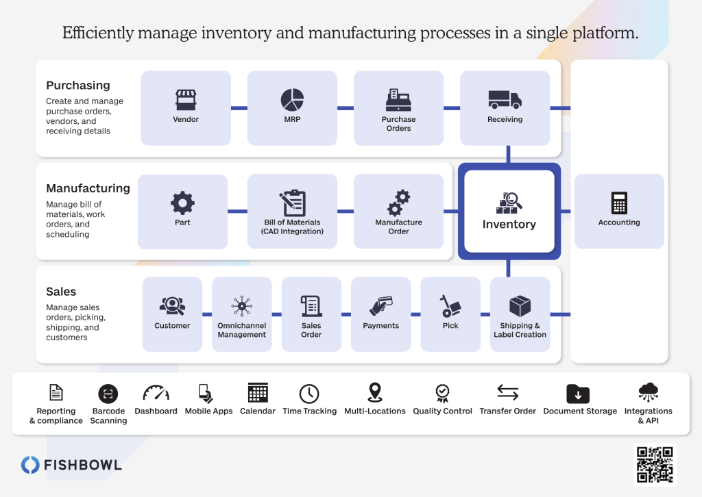Click the Manufacturing description paragraph
Screen dimensions: 702x497
75,219
